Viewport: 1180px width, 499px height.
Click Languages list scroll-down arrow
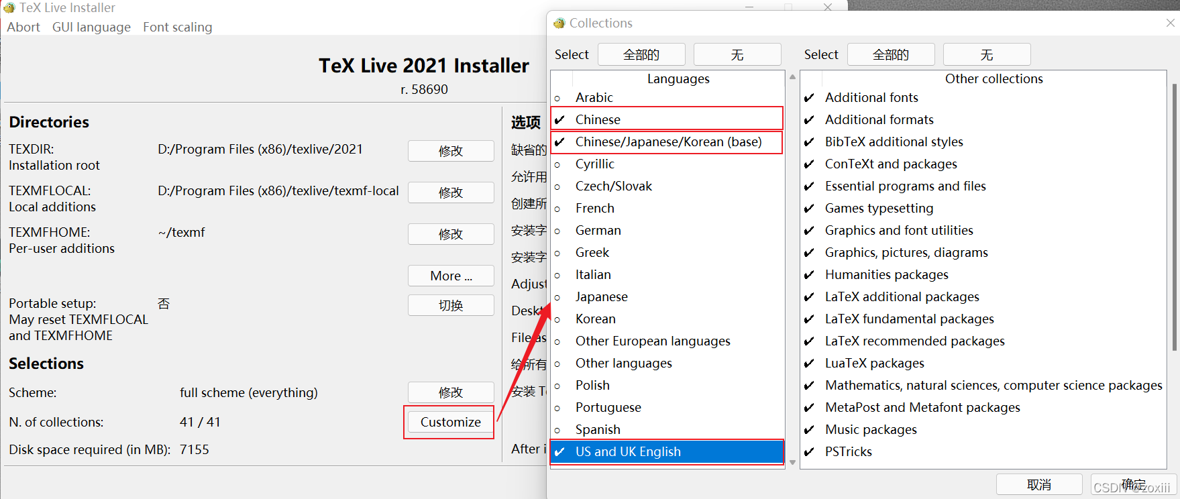pyautogui.click(x=792, y=462)
